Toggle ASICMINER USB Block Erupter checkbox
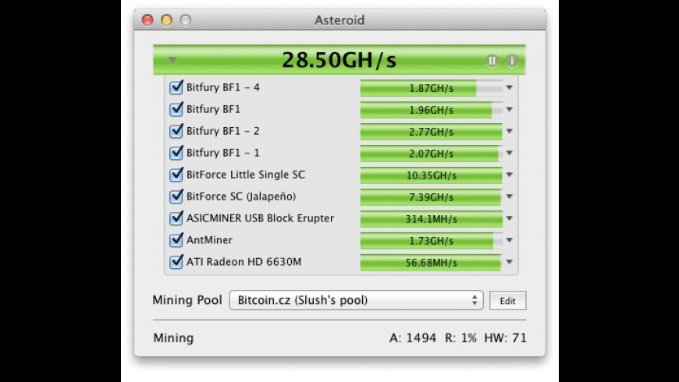 tap(176, 218)
